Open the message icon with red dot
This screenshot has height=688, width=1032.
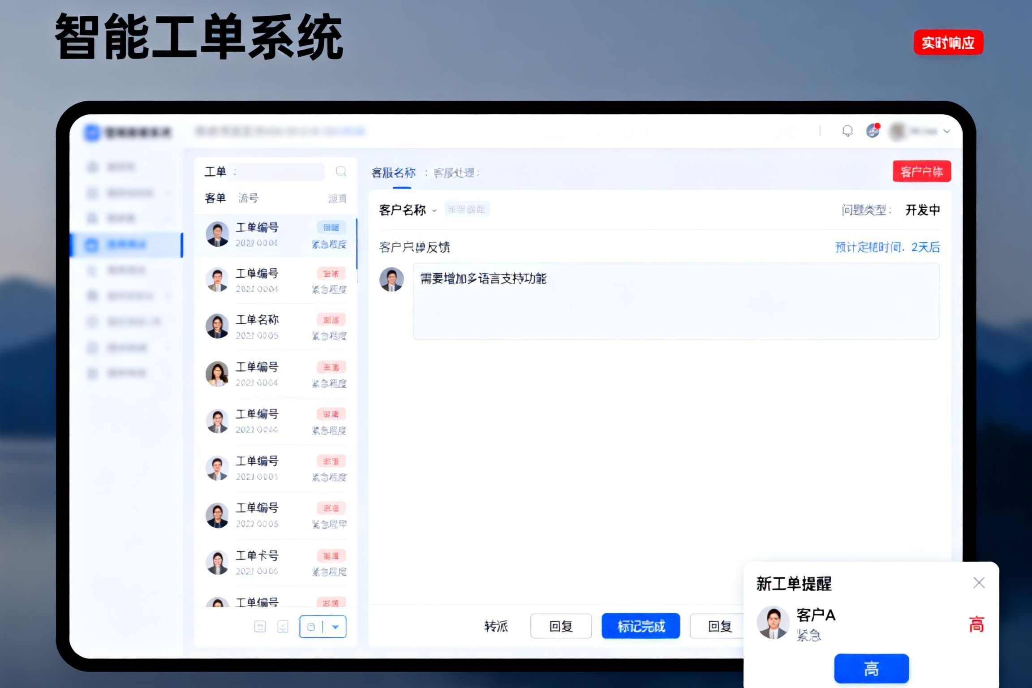pyautogui.click(x=873, y=131)
